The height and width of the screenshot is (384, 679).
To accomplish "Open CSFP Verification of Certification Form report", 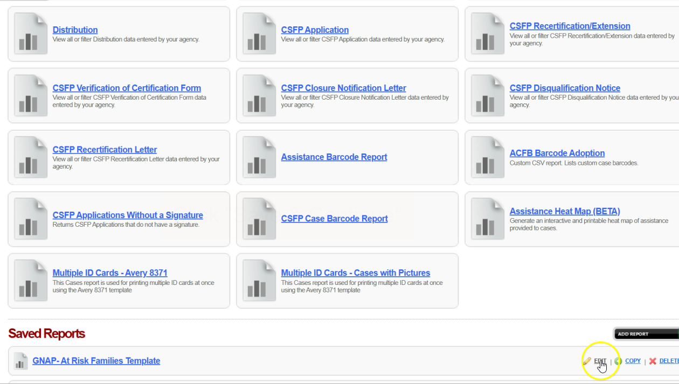I will click(127, 88).
